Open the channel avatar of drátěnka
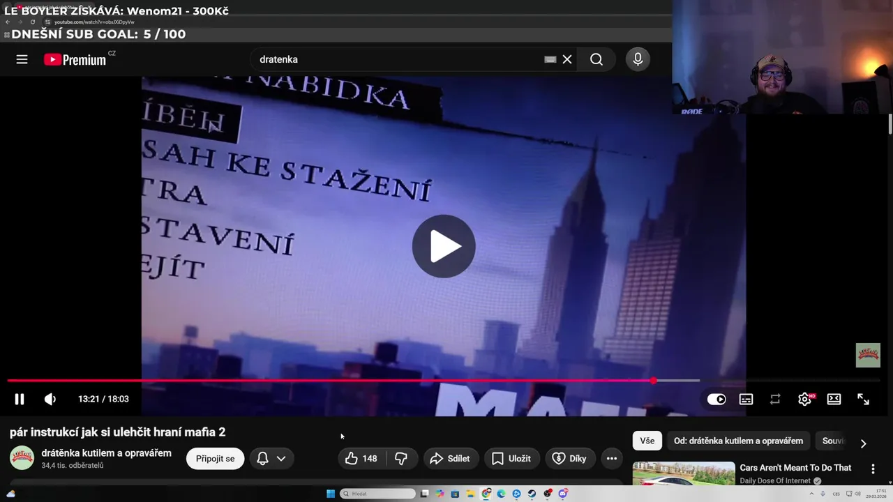This screenshot has width=893, height=502. [x=22, y=458]
